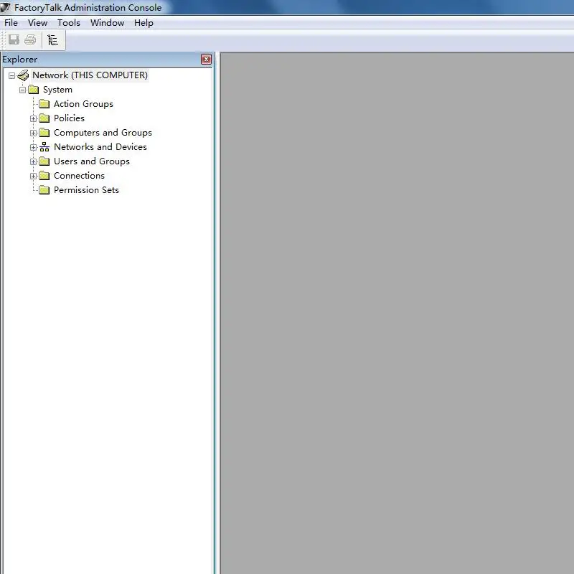The width and height of the screenshot is (574, 574).
Task: Select the Policies label
Action: click(69, 118)
